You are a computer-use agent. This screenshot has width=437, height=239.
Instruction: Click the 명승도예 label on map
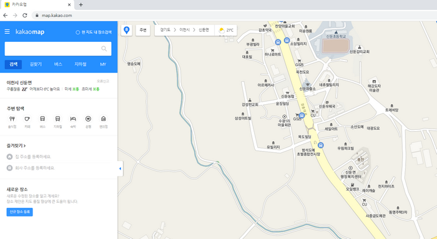coord(134,64)
